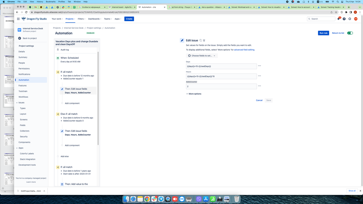Open Finder from the Dock
The width and height of the screenshot is (363, 204).
pos(126,199)
